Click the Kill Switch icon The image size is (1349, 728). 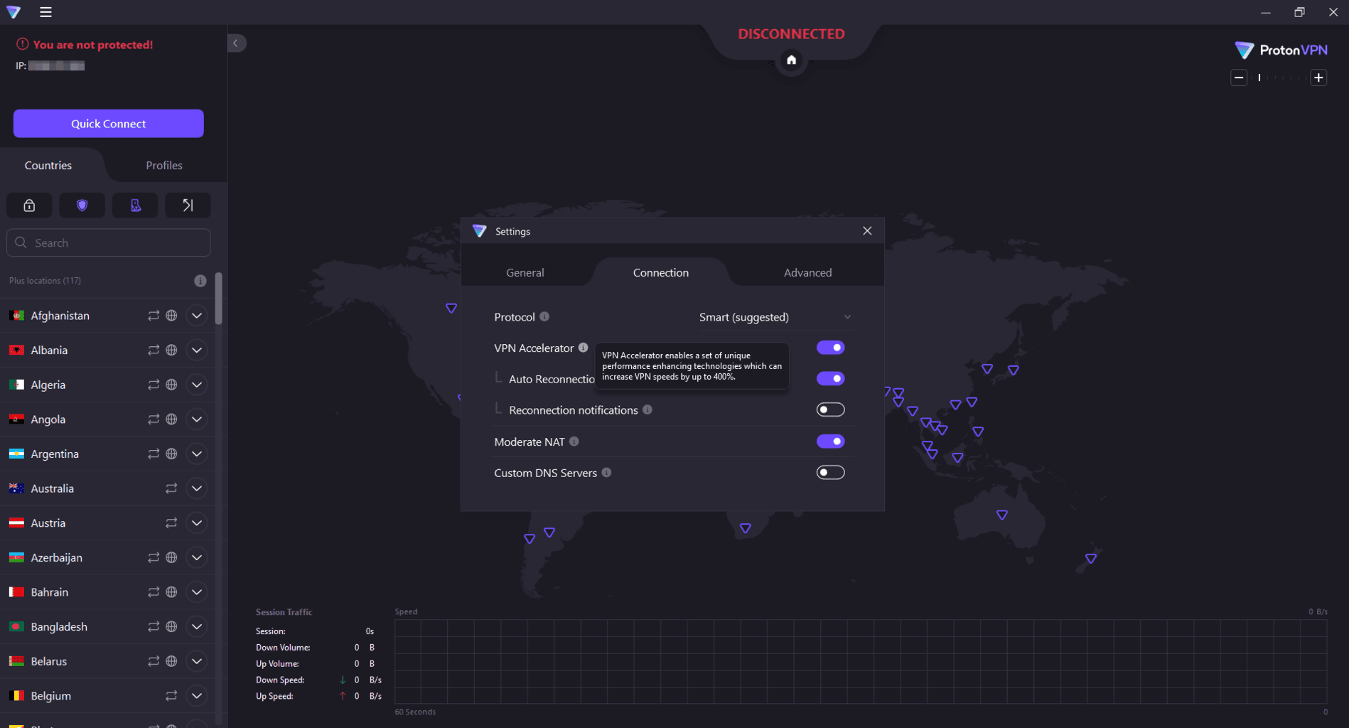click(135, 205)
